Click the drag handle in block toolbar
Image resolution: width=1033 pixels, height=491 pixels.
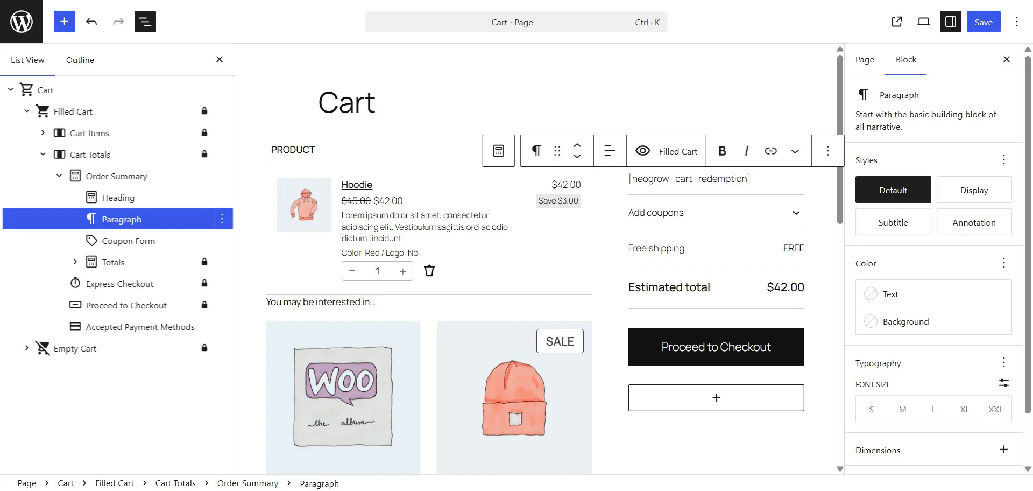pos(557,151)
